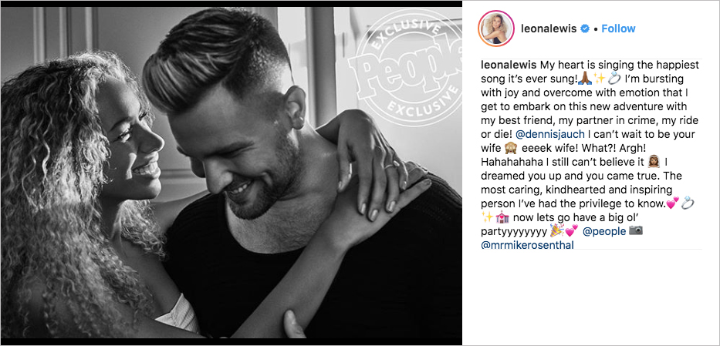Click the People Exclusive watermark stamp
The width and height of the screenshot is (720, 346).
coord(406,68)
